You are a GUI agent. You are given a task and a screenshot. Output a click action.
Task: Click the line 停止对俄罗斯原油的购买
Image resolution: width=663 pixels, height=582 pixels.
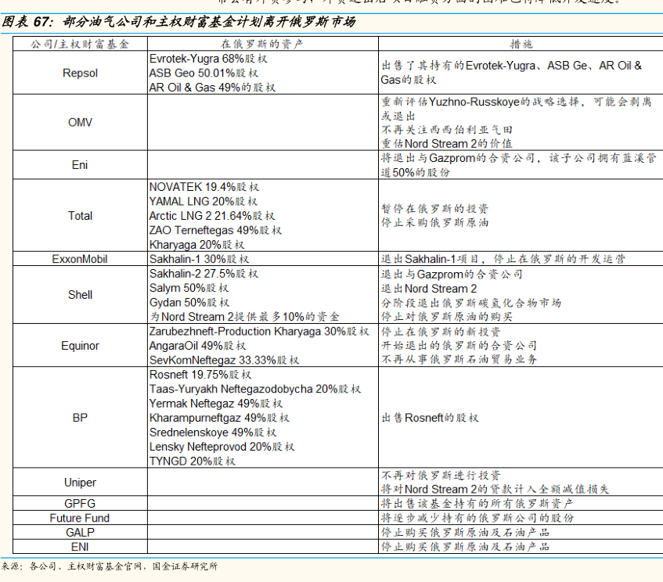click(447, 317)
